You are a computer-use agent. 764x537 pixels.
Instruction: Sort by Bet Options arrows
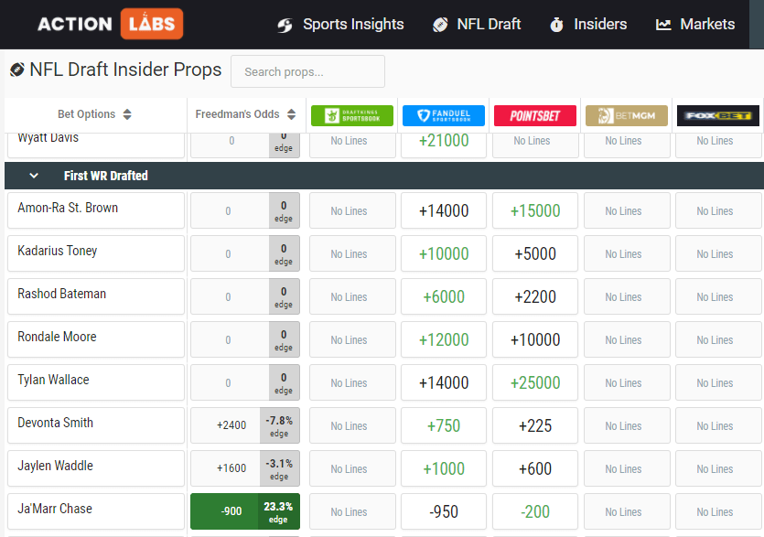[127, 114]
